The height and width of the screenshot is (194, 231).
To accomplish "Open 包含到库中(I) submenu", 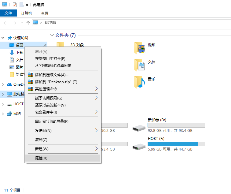I will click(x=63, y=112).
